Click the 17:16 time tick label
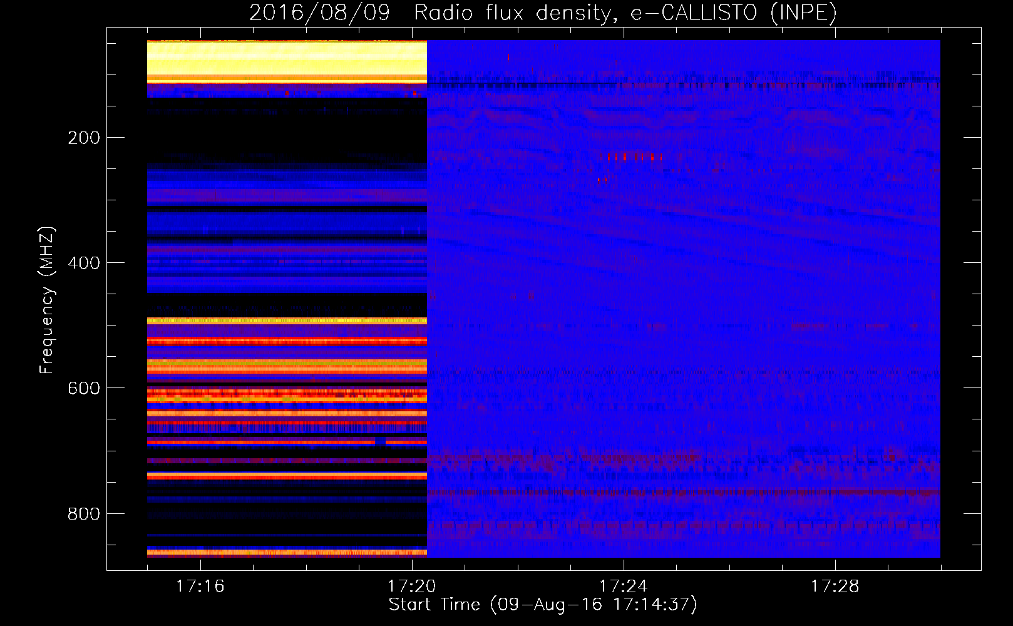1013x626 pixels. tap(200, 587)
